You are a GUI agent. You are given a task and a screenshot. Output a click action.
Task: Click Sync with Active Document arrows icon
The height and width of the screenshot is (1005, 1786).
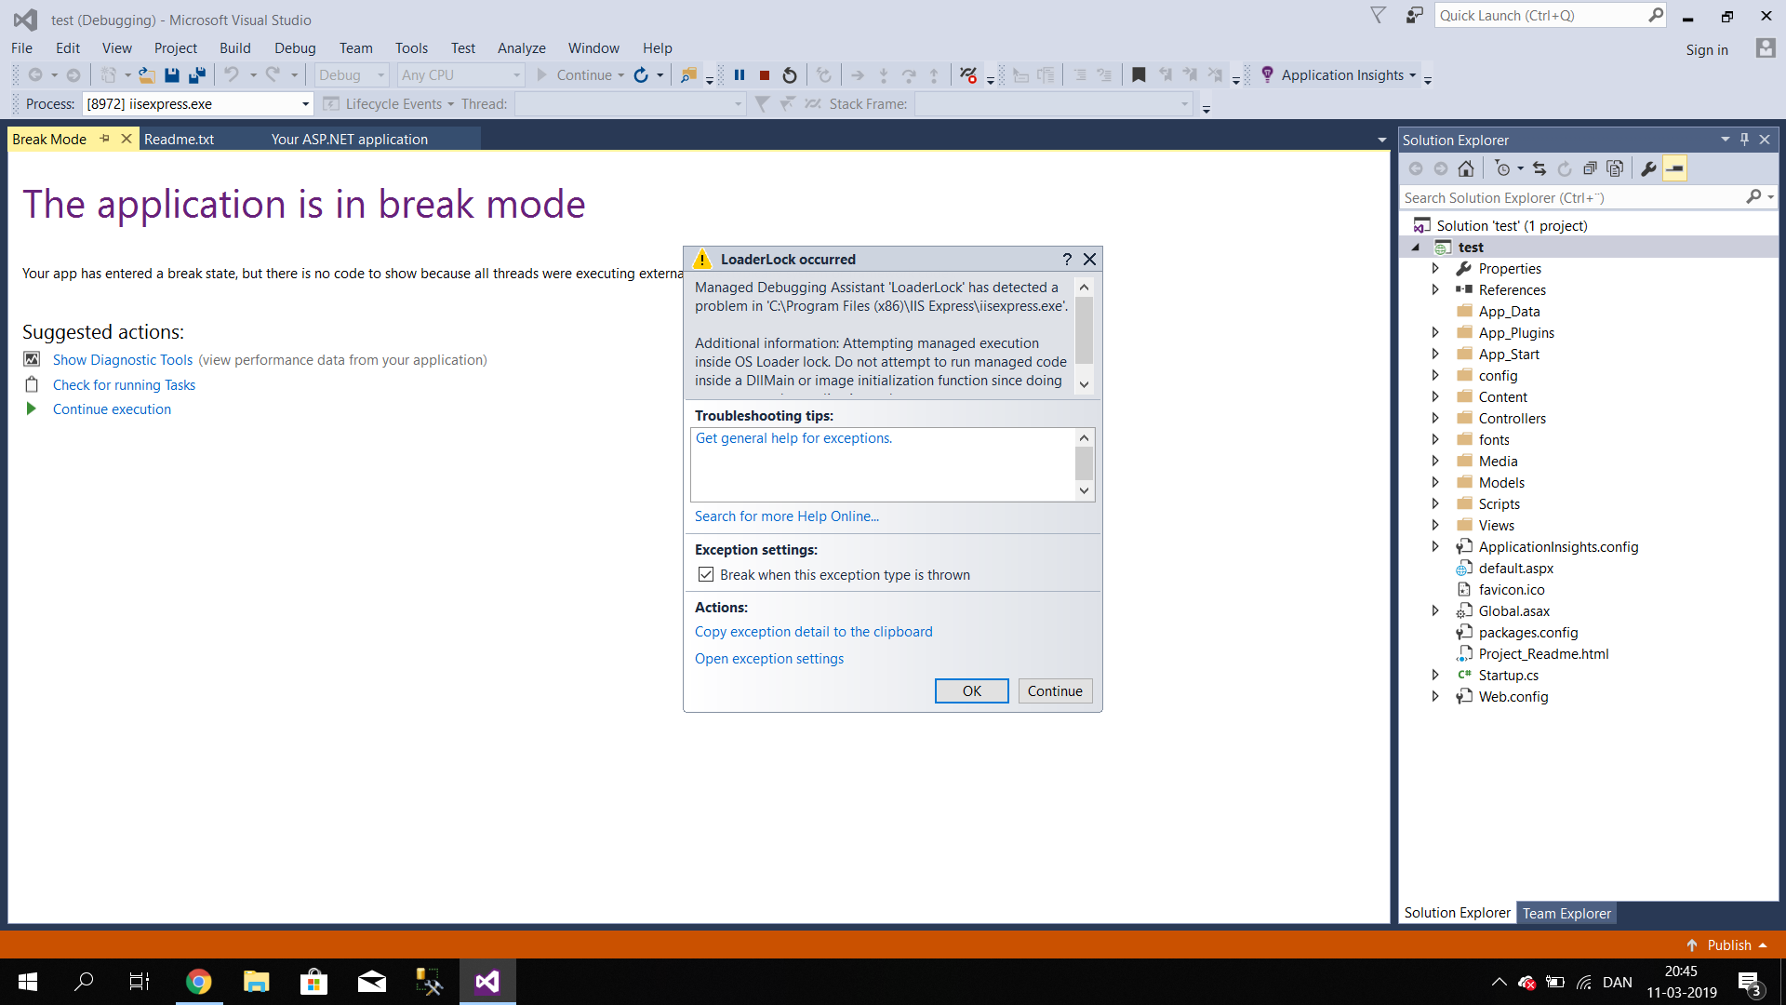point(1539,168)
